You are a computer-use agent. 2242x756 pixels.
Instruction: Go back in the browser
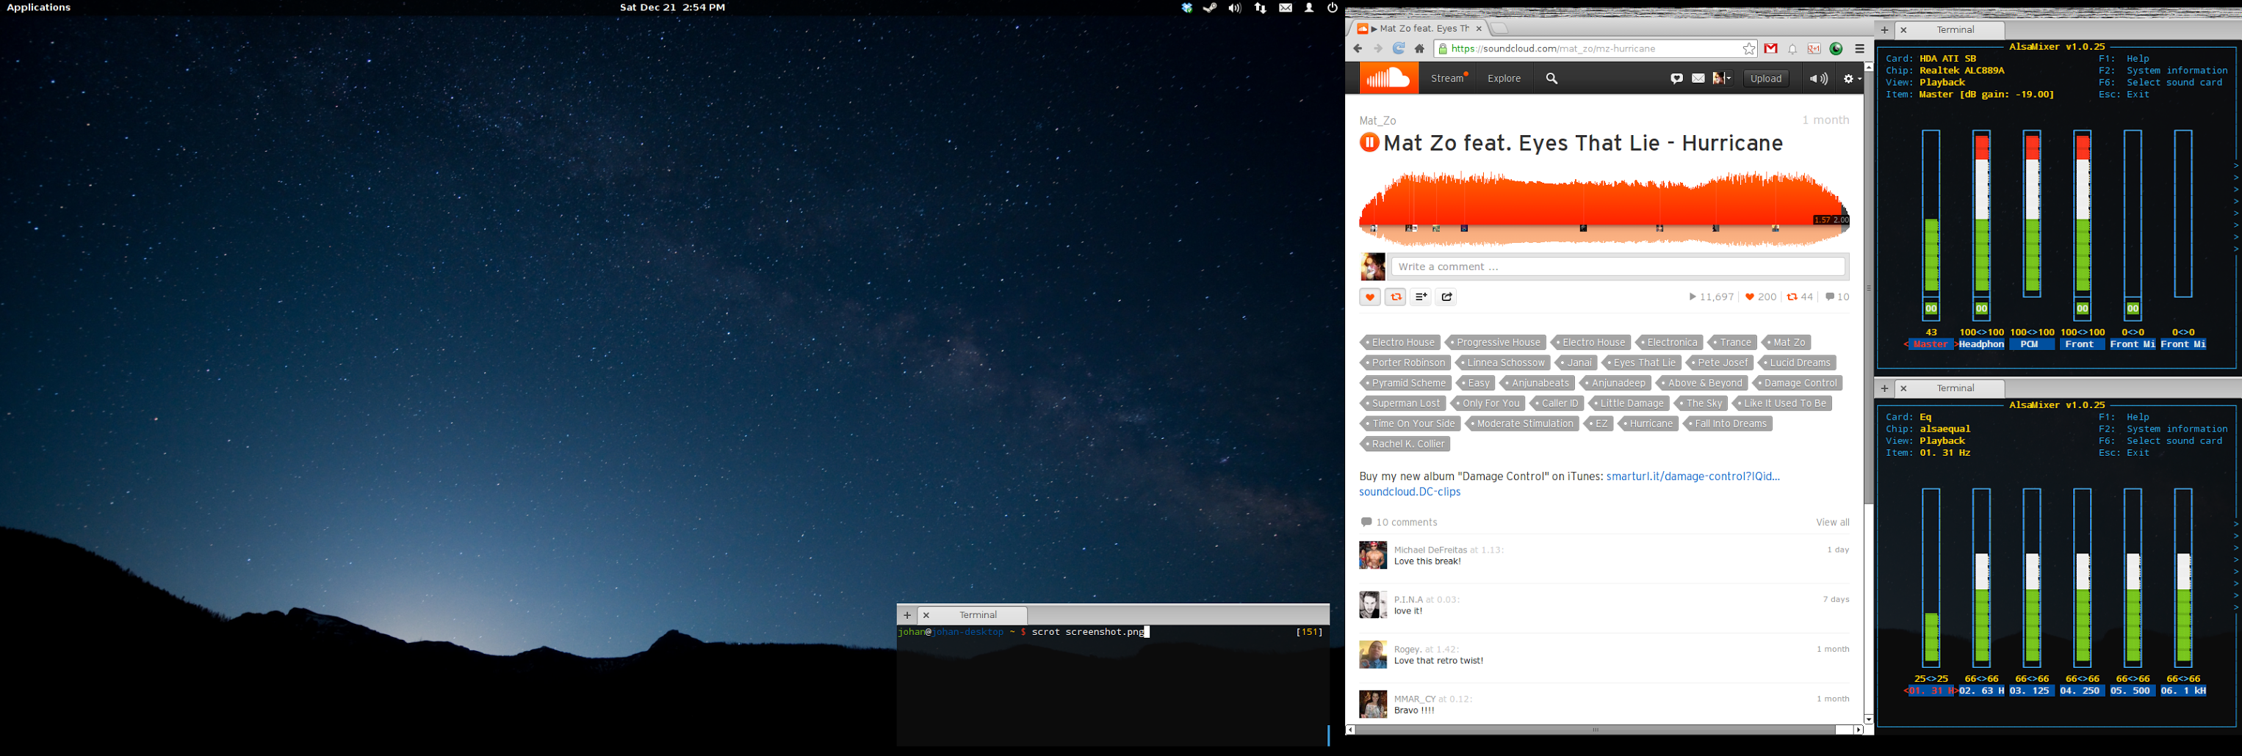coord(1358,48)
